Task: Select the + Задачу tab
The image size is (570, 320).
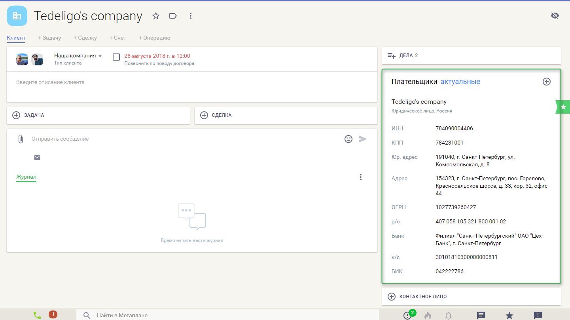Action: click(49, 38)
